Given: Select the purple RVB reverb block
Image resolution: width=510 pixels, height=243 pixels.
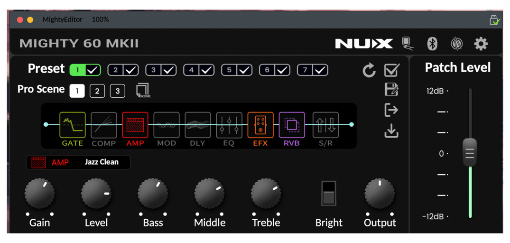Looking at the screenshot, I should point(291,125).
